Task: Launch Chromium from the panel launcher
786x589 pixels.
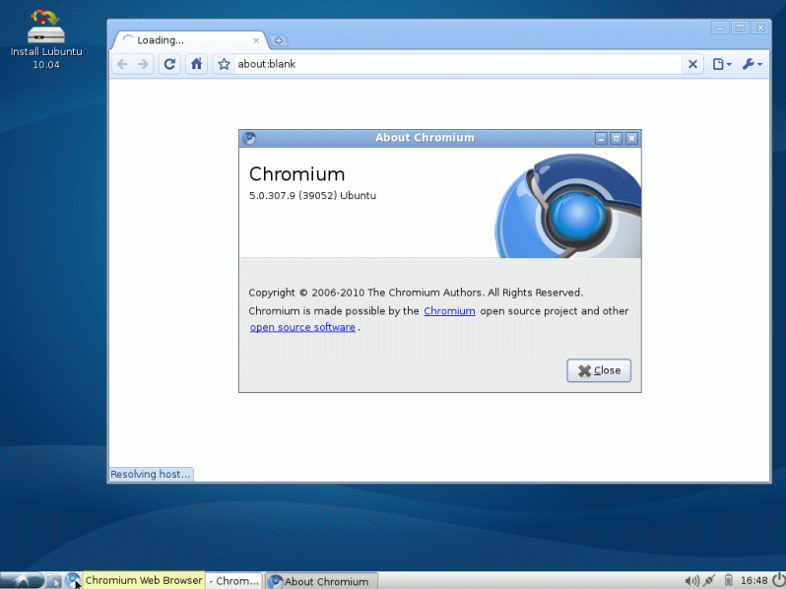Action: point(72,580)
